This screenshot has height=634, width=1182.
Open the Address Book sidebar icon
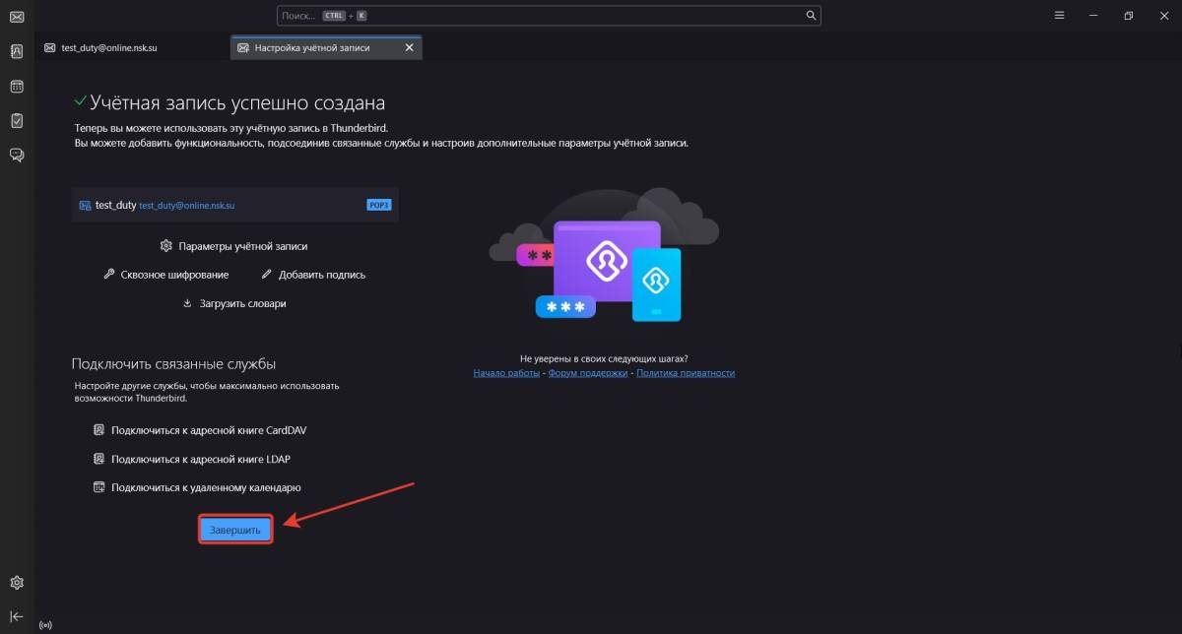(17, 51)
